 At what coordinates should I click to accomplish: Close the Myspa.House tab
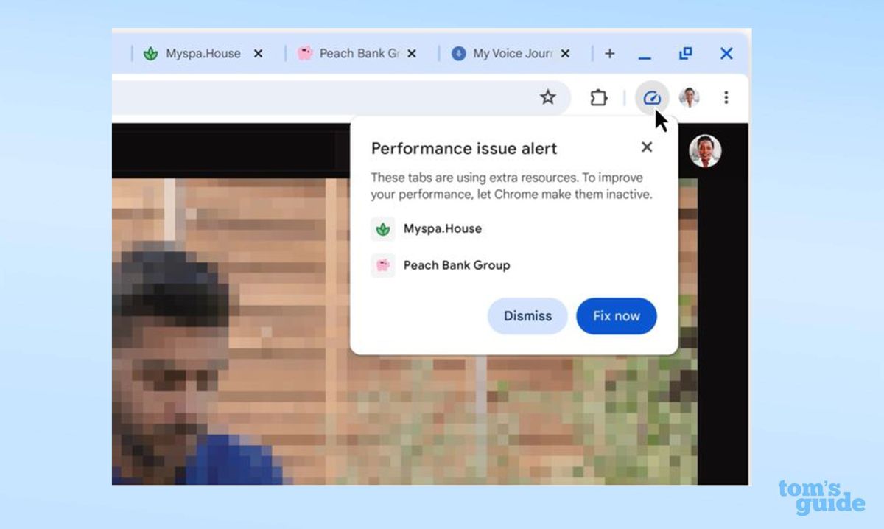(x=257, y=53)
